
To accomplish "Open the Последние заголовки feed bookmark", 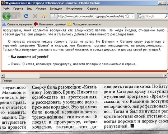I will tap(84, 24).
